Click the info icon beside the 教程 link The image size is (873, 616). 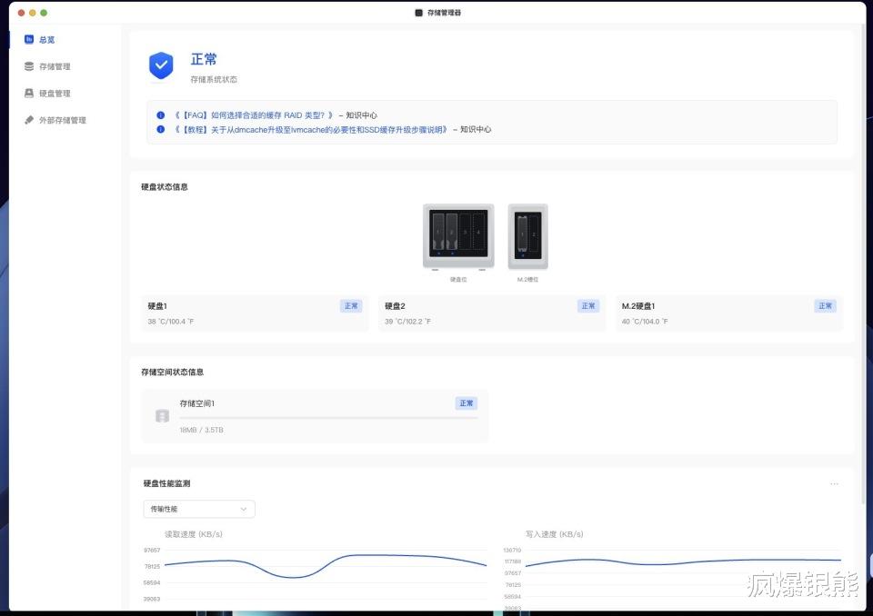coord(160,129)
